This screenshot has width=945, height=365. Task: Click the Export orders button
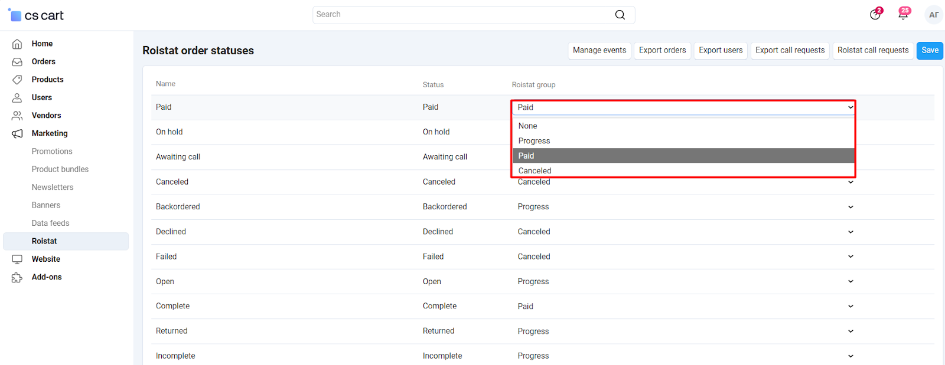click(663, 51)
